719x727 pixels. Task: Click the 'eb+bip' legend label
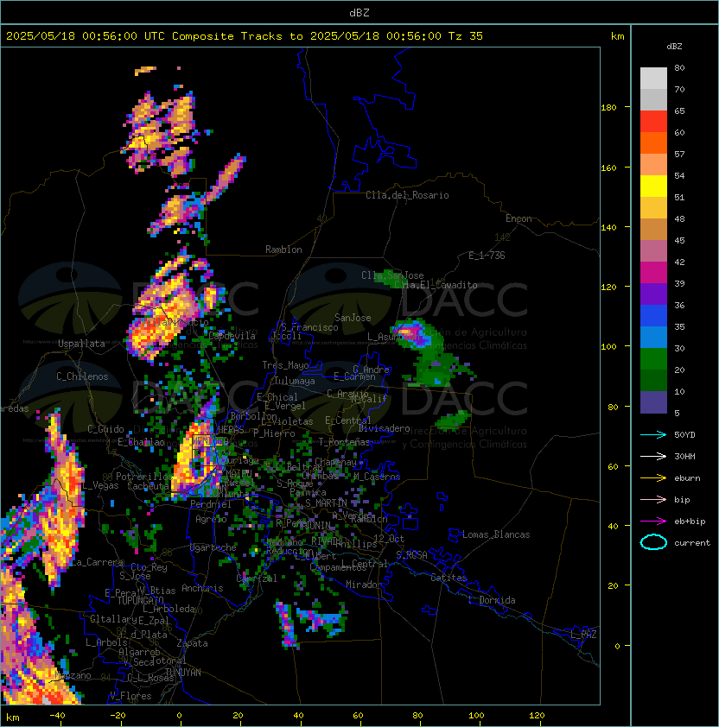(690, 522)
